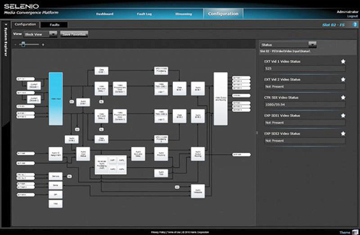Open the Theme selector icon
Screen dimensions: 360x235
tap(355, 232)
